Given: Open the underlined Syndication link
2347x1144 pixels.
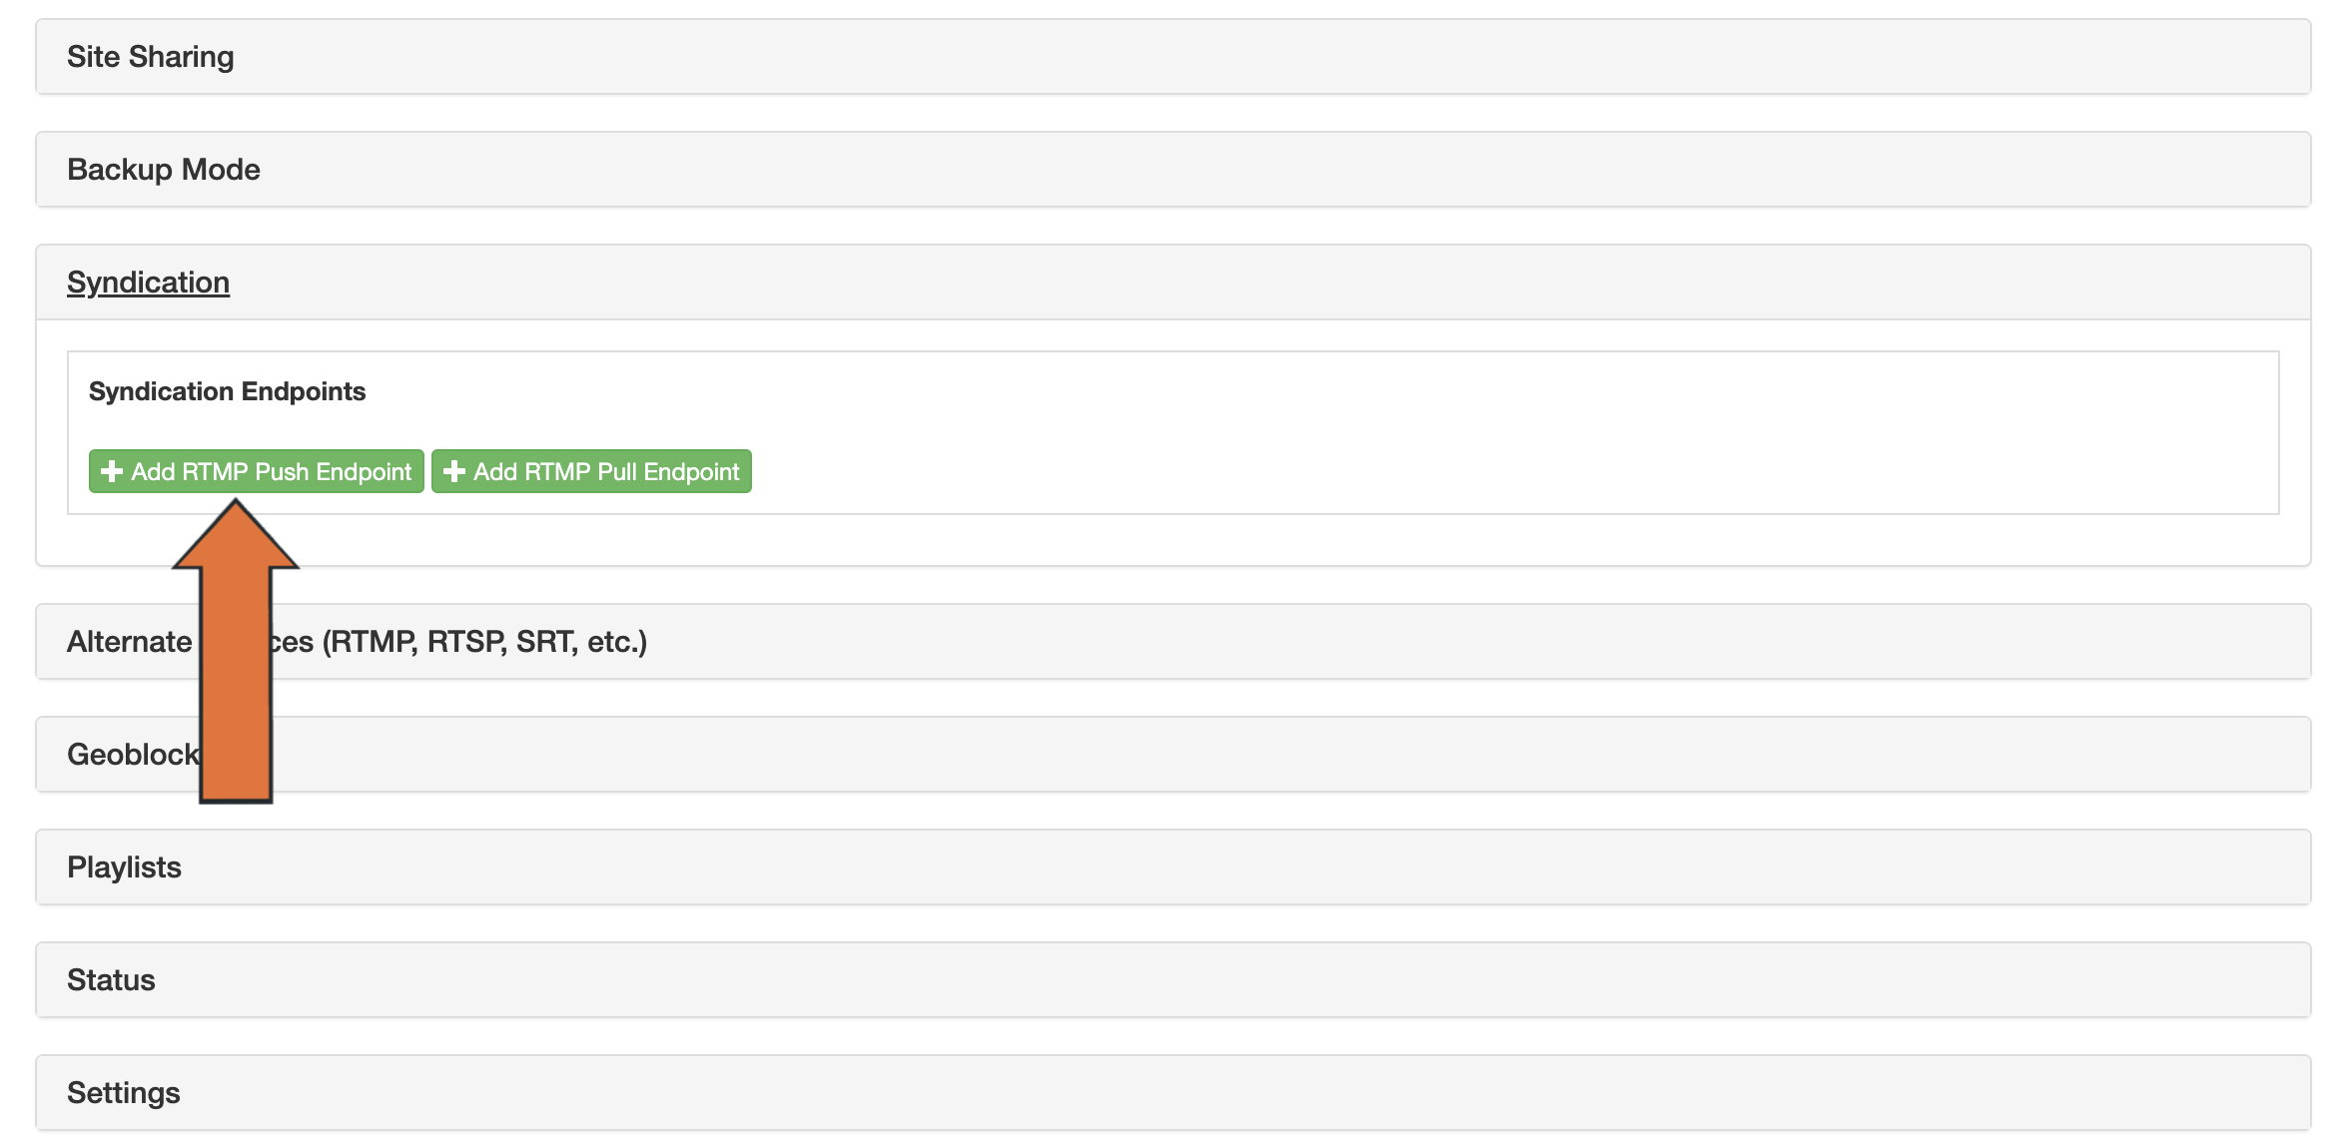Looking at the screenshot, I should (x=148, y=282).
